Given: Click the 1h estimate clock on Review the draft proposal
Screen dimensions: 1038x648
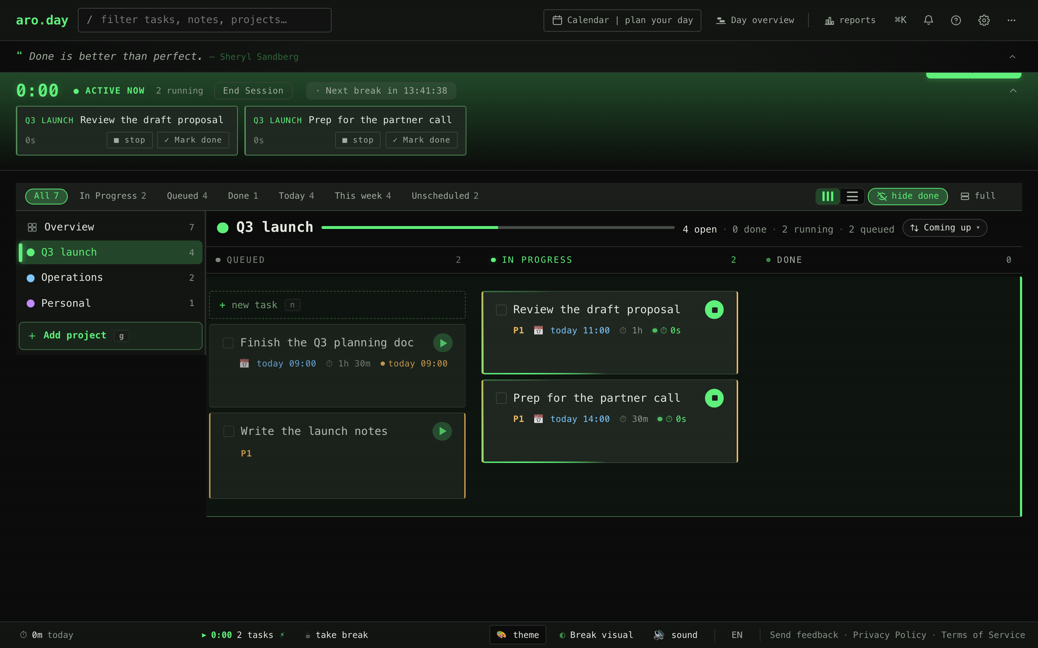Looking at the screenshot, I should tap(623, 330).
